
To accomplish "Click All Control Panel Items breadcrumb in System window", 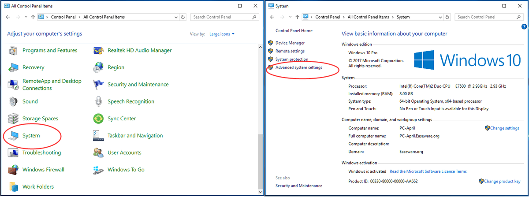I will point(369,17).
